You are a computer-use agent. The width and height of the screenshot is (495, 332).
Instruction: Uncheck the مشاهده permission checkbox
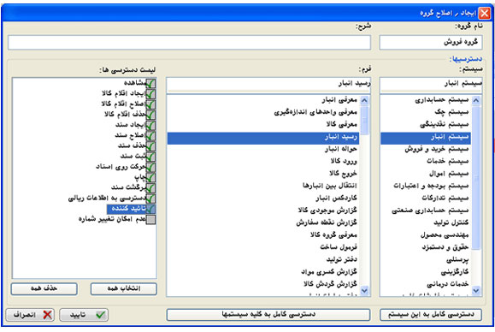pyautogui.click(x=150, y=83)
